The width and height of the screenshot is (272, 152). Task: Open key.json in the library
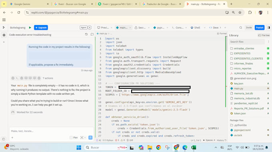pos(238,84)
